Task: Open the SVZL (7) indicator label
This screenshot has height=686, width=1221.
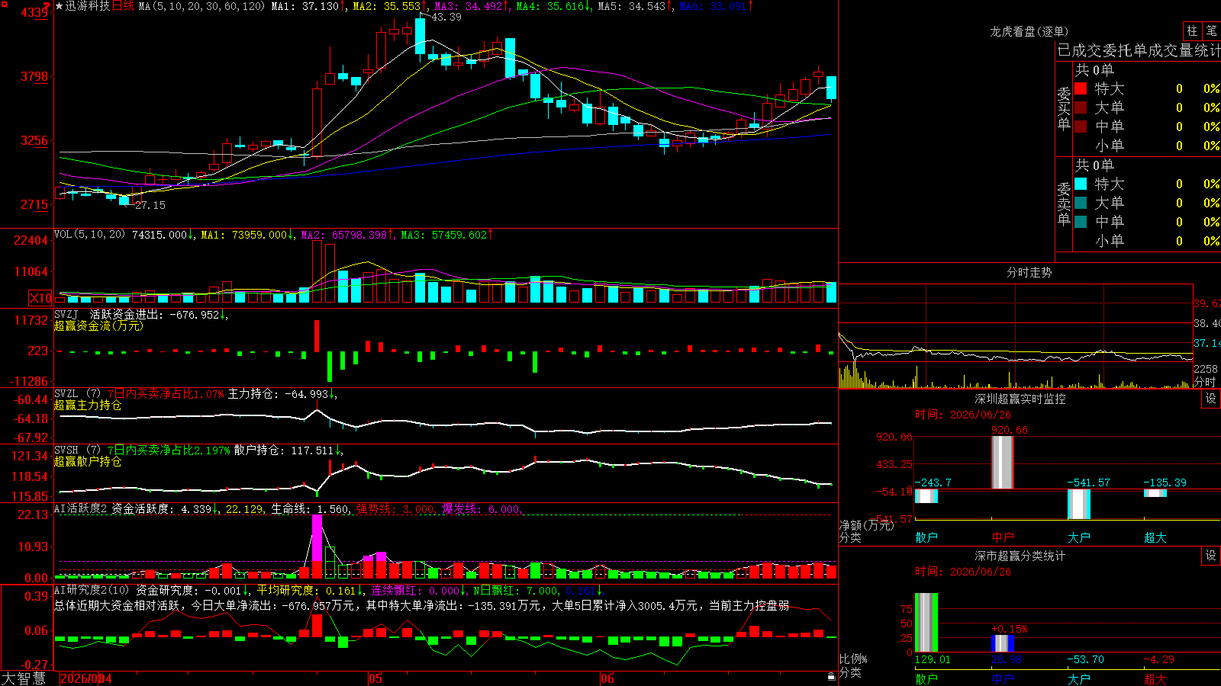Action: click(78, 393)
